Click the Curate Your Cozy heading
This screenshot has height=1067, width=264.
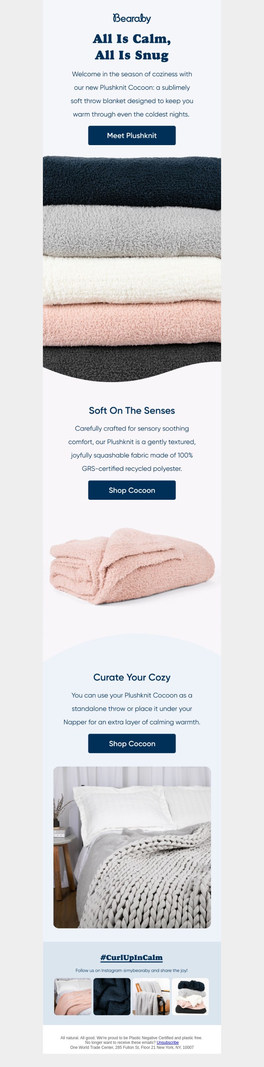132,677
